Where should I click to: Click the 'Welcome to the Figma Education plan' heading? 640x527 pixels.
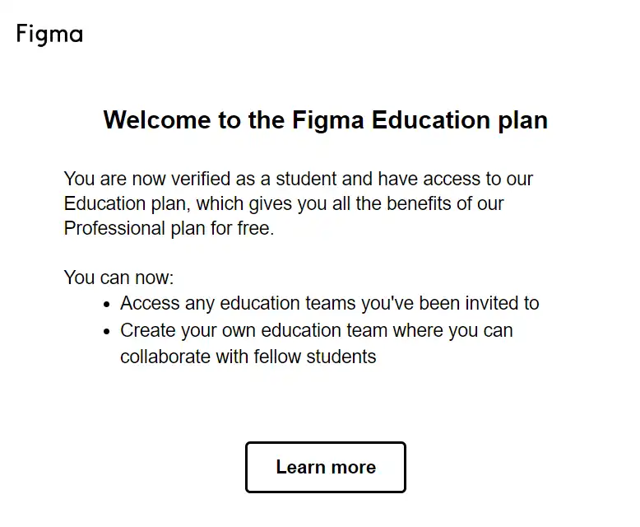coord(325,119)
